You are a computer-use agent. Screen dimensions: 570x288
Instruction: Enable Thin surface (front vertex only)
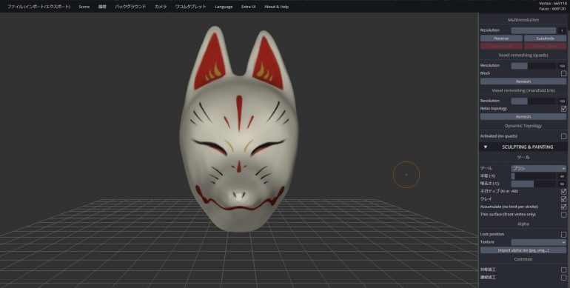click(x=563, y=215)
